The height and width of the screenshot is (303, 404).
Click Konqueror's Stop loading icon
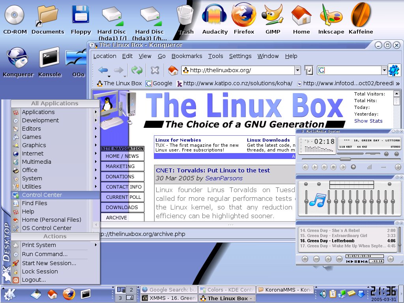pyautogui.click(x=155, y=70)
